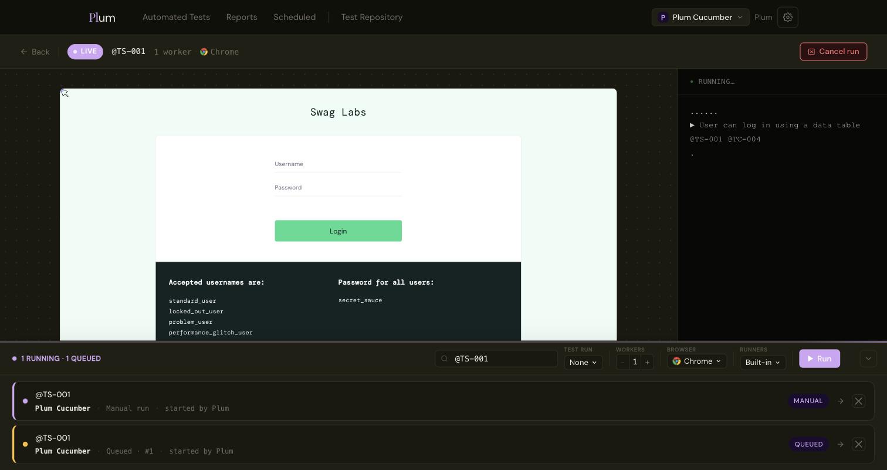
Task: Click the Username field in preview
Action: click(x=338, y=165)
